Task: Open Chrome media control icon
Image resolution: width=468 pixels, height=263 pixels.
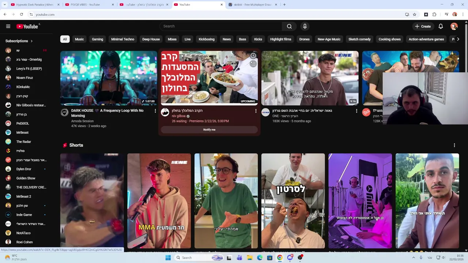Action: click(446, 15)
